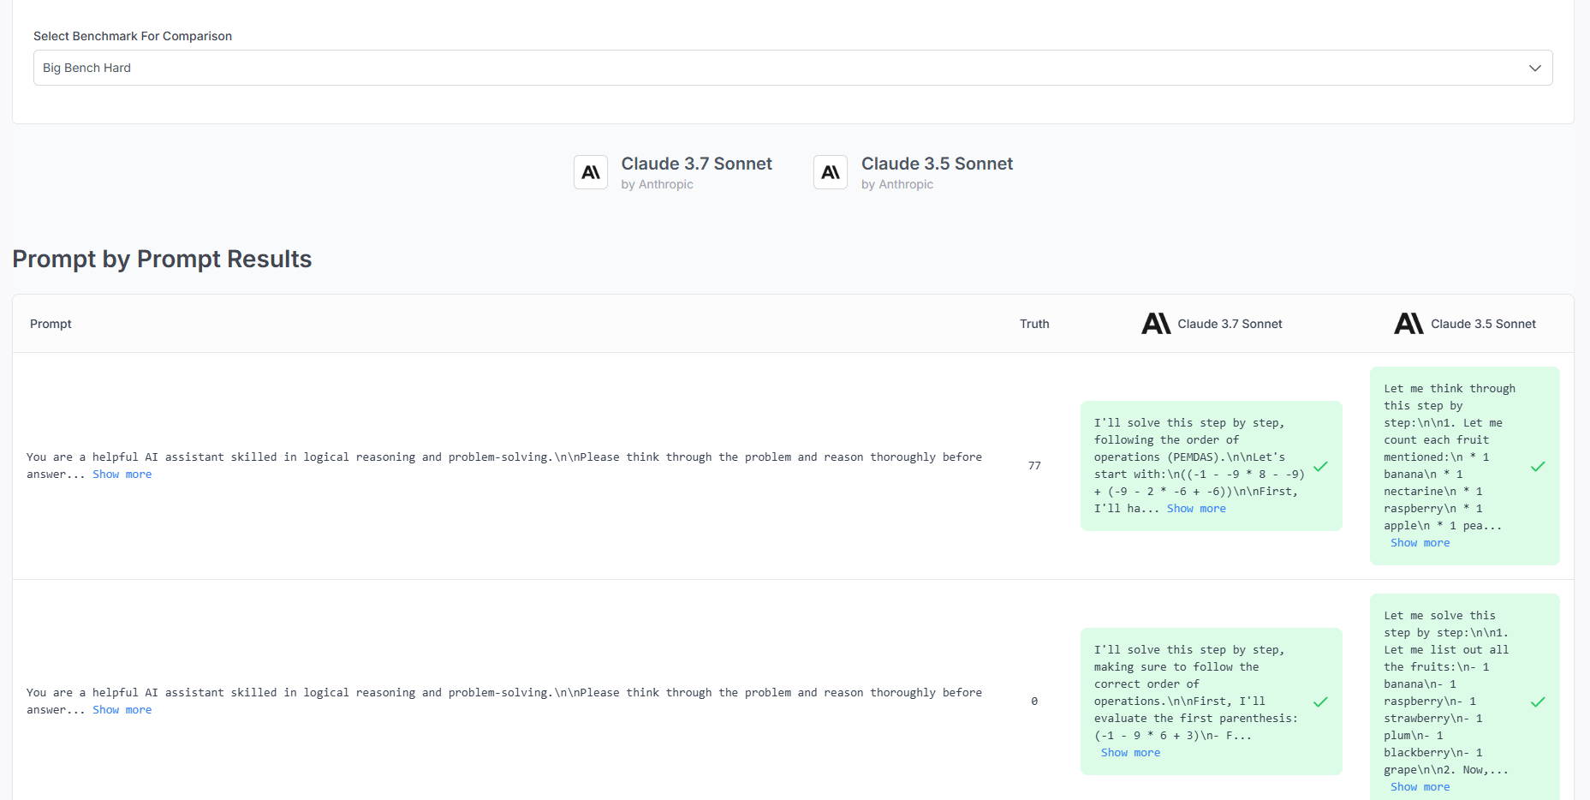
Task: Click 'by Anthropic' under Claude 3.5 Sonnet
Action: coord(897,184)
